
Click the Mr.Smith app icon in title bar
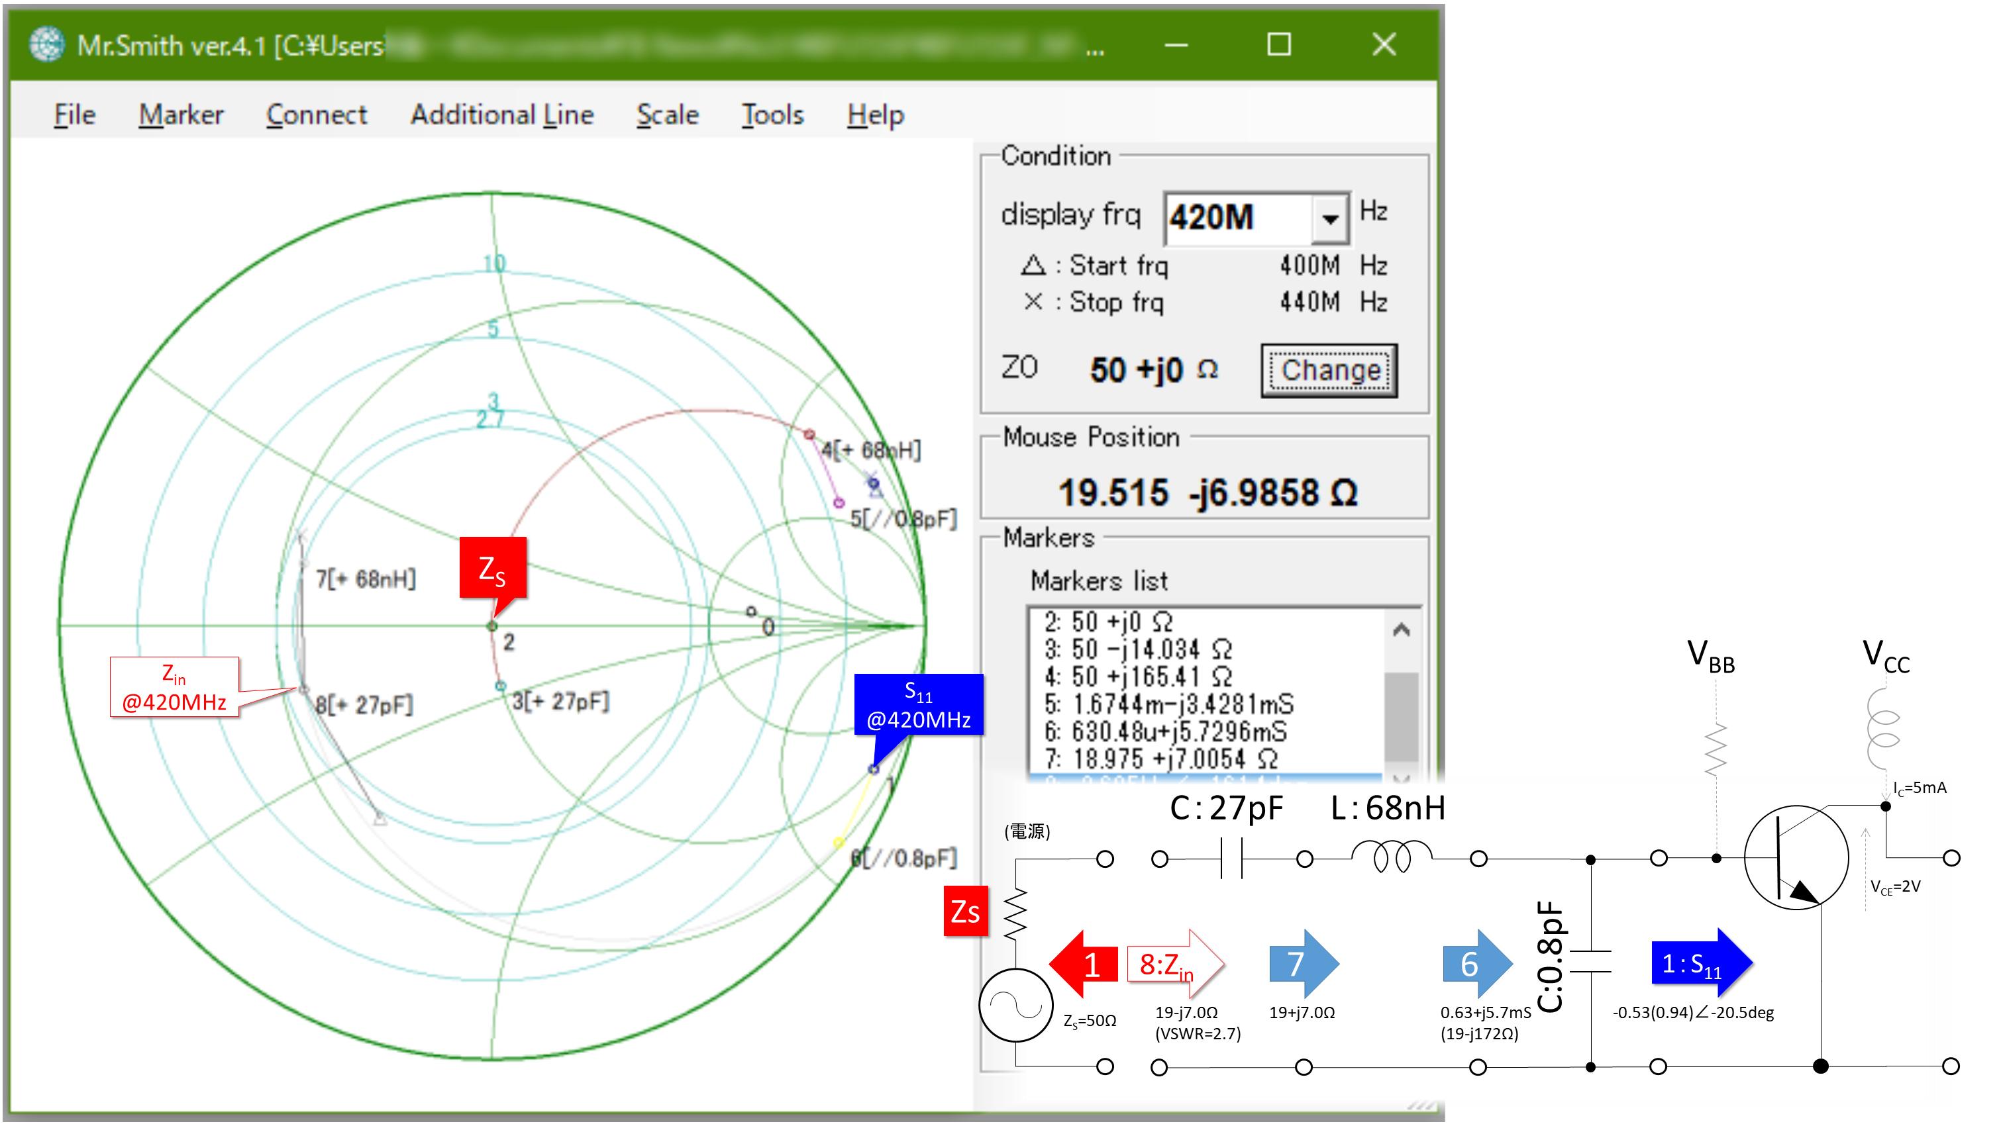[48, 44]
